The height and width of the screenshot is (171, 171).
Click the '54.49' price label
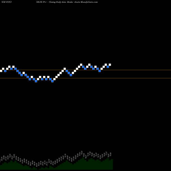(x=37, y=165)
